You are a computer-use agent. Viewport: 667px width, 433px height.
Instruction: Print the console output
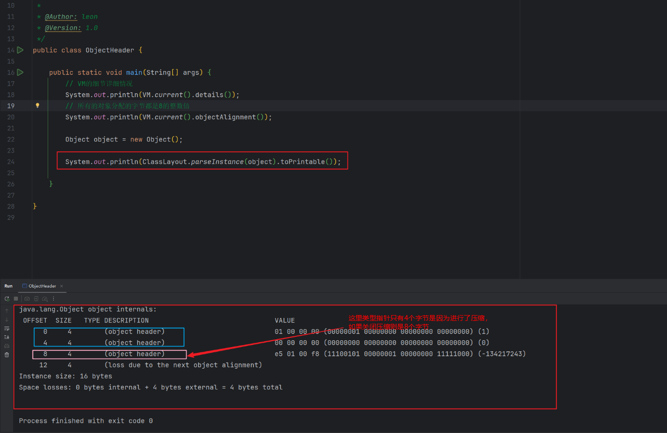click(7, 346)
